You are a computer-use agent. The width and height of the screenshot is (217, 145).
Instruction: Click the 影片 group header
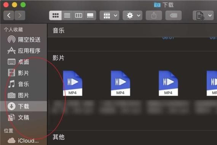(58, 58)
